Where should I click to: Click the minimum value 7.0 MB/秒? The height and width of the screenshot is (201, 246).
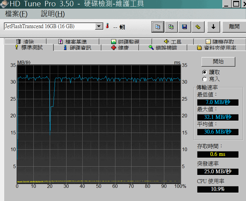point(218,102)
